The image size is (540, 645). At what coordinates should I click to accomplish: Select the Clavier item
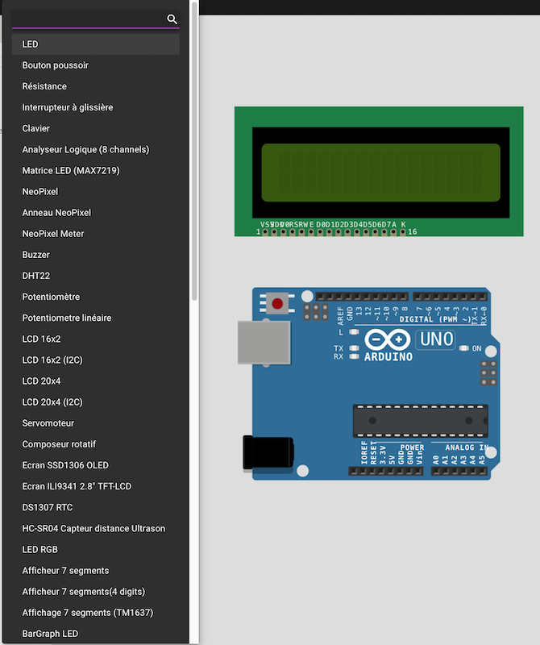point(95,128)
